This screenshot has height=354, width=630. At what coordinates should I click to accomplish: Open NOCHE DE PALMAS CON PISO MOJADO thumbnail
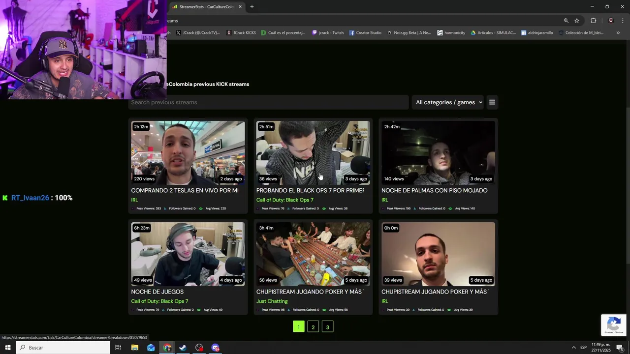pyautogui.click(x=438, y=153)
